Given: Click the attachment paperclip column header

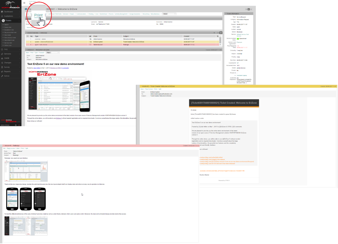Looking at the screenshot, I should tap(218, 36).
